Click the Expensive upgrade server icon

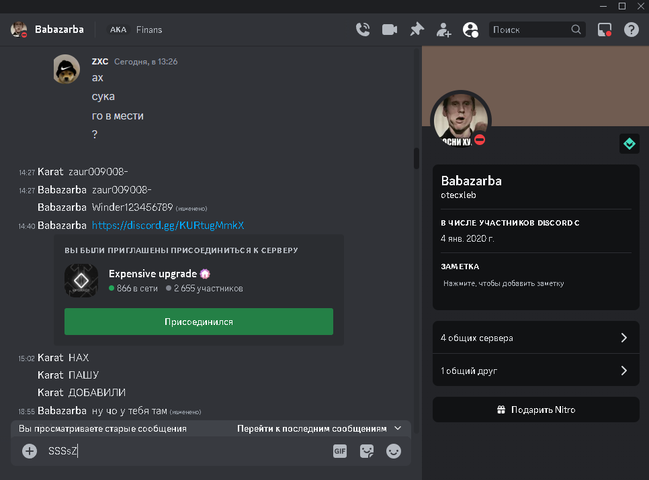click(x=81, y=281)
